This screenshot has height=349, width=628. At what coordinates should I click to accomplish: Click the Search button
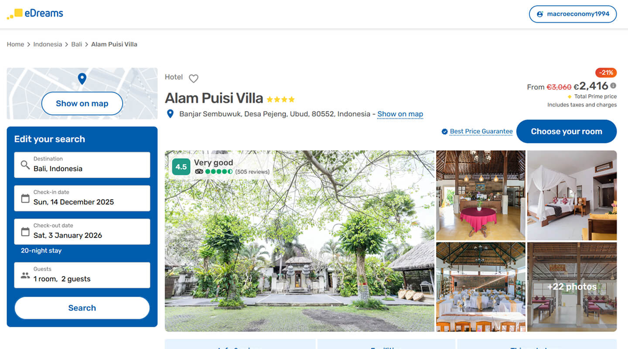82,308
